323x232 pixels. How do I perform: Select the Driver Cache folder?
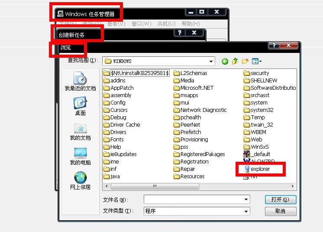click(122, 125)
